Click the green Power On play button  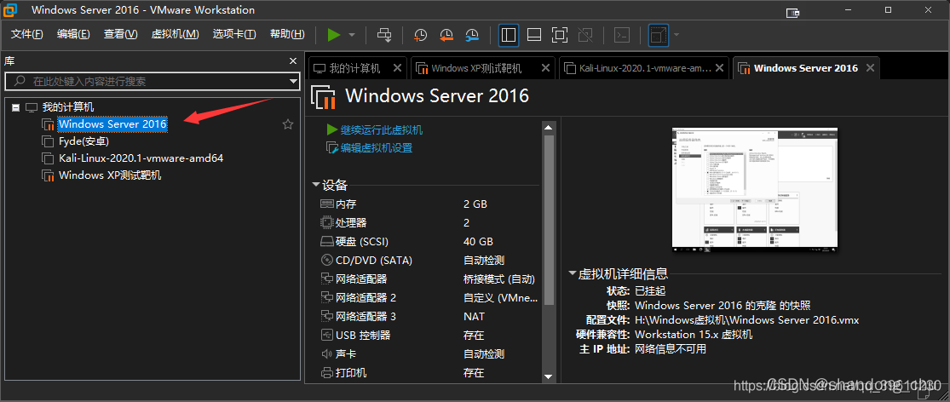pyautogui.click(x=334, y=35)
